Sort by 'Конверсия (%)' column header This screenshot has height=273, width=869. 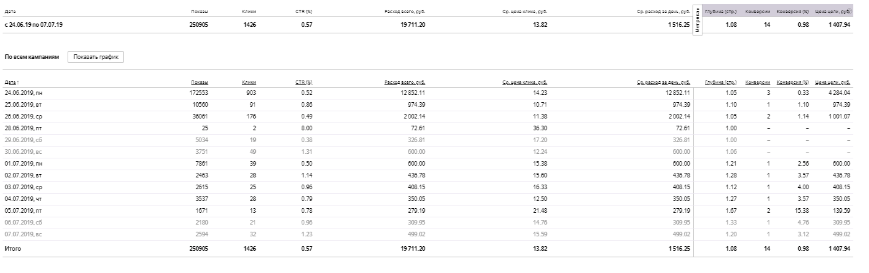(x=793, y=82)
